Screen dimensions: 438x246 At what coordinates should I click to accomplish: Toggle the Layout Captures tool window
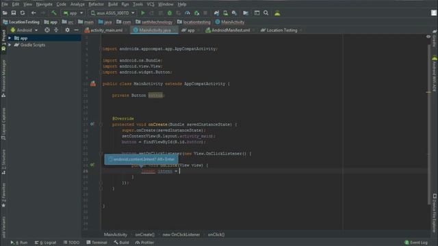click(3, 124)
